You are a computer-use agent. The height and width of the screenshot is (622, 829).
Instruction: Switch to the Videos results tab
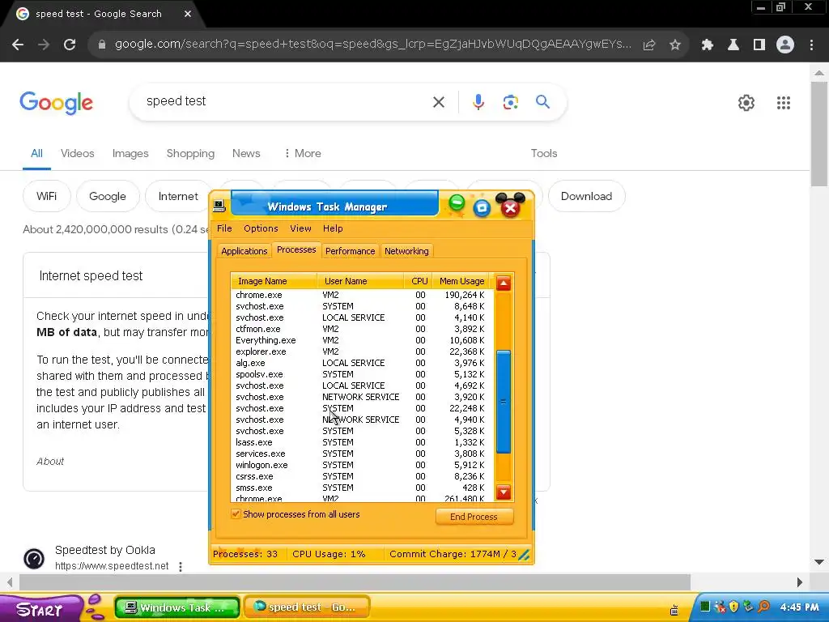click(x=77, y=153)
